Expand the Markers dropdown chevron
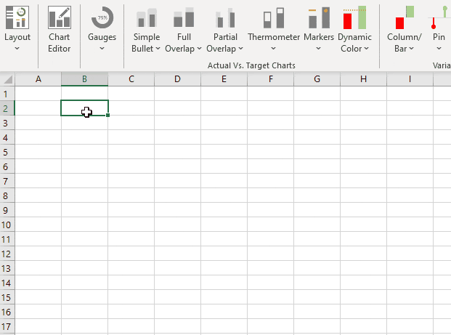The height and width of the screenshot is (335, 451). pyautogui.click(x=318, y=49)
